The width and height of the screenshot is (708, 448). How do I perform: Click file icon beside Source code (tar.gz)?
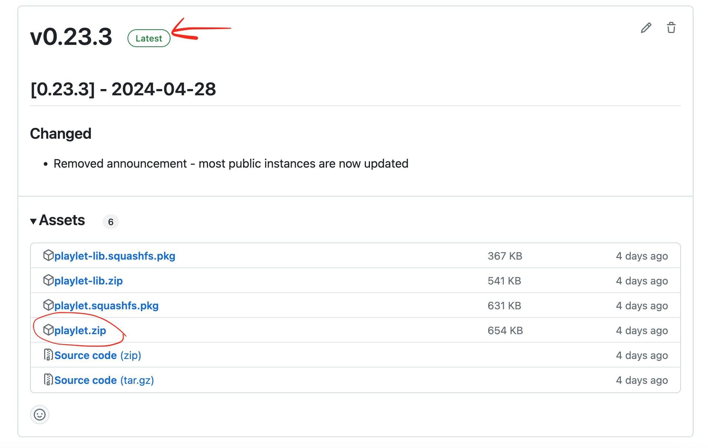(48, 380)
